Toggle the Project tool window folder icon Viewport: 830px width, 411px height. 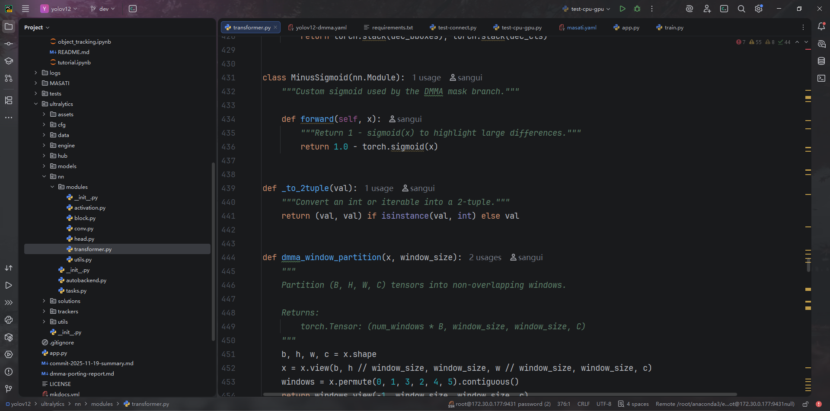click(9, 27)
